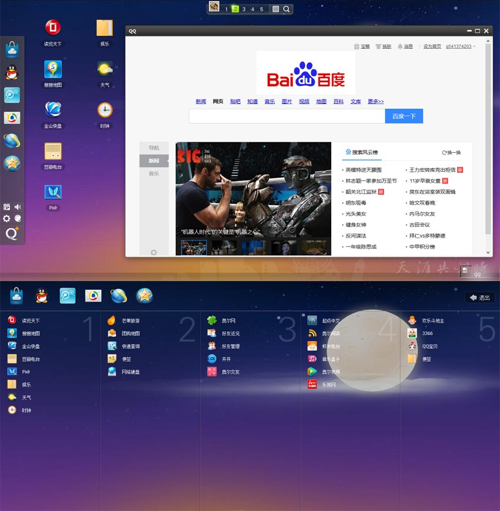Open the 文库 tab on Baidu
500x511 pixels.
(356, 101)
